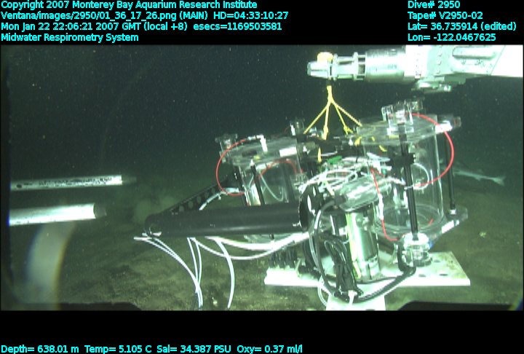
Task: Select the Ventana image file path text
Action: tap(145, 15)
